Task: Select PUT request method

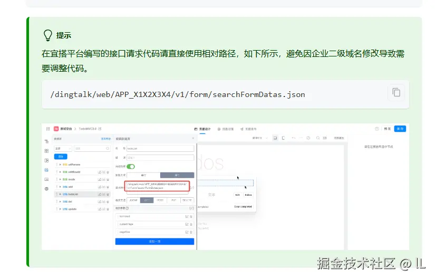Action: click(x=173, y=200)
